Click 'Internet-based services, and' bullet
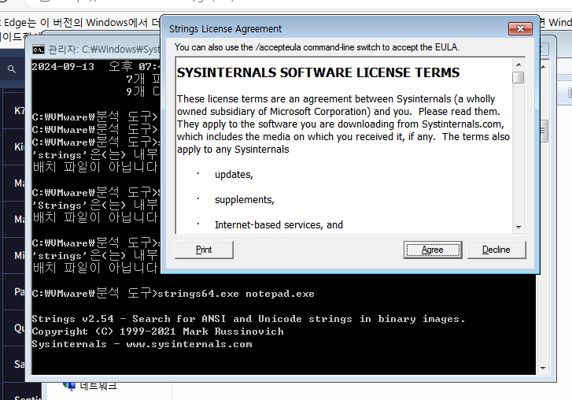This screenshot has height=400, width=572. click(x=279, y=225)
